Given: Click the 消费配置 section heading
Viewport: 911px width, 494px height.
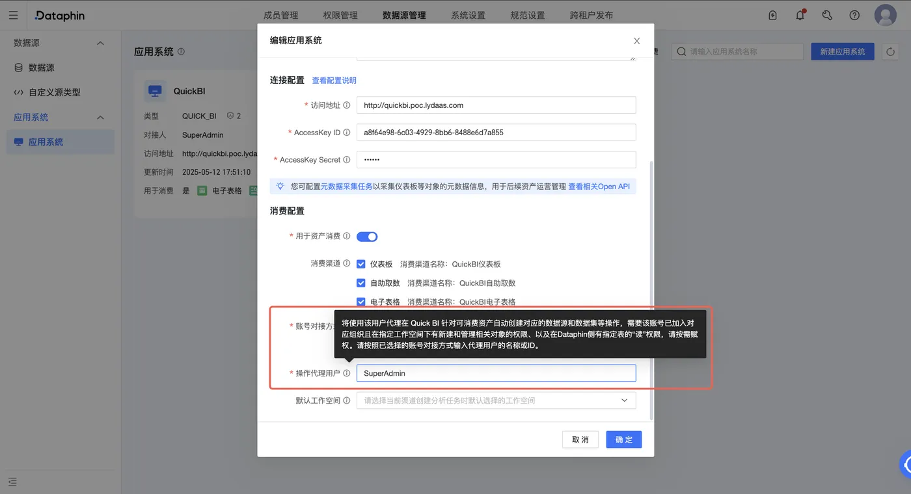Looking at the screenshot, I should (287, 211).
